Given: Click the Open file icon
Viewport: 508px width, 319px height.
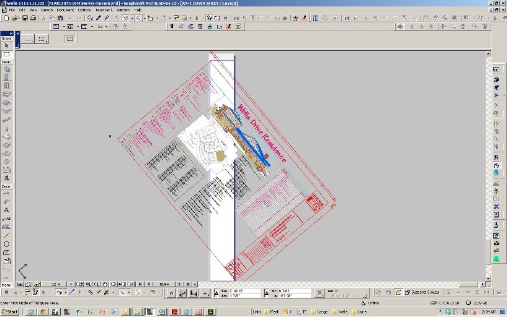Looking at the screenshot, I should click(14, 18).
